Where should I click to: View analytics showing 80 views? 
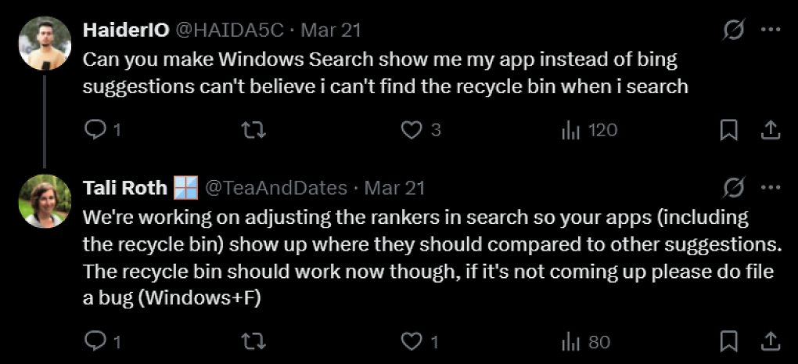(570, 341)
